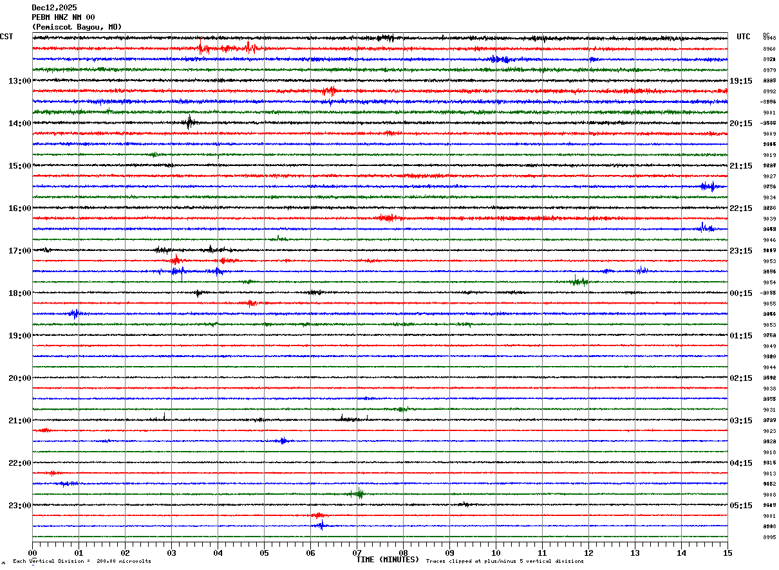Viewport: 779px width, 570px height.
Task: Click minute tick label 13 on time axis
Action: 635,553
